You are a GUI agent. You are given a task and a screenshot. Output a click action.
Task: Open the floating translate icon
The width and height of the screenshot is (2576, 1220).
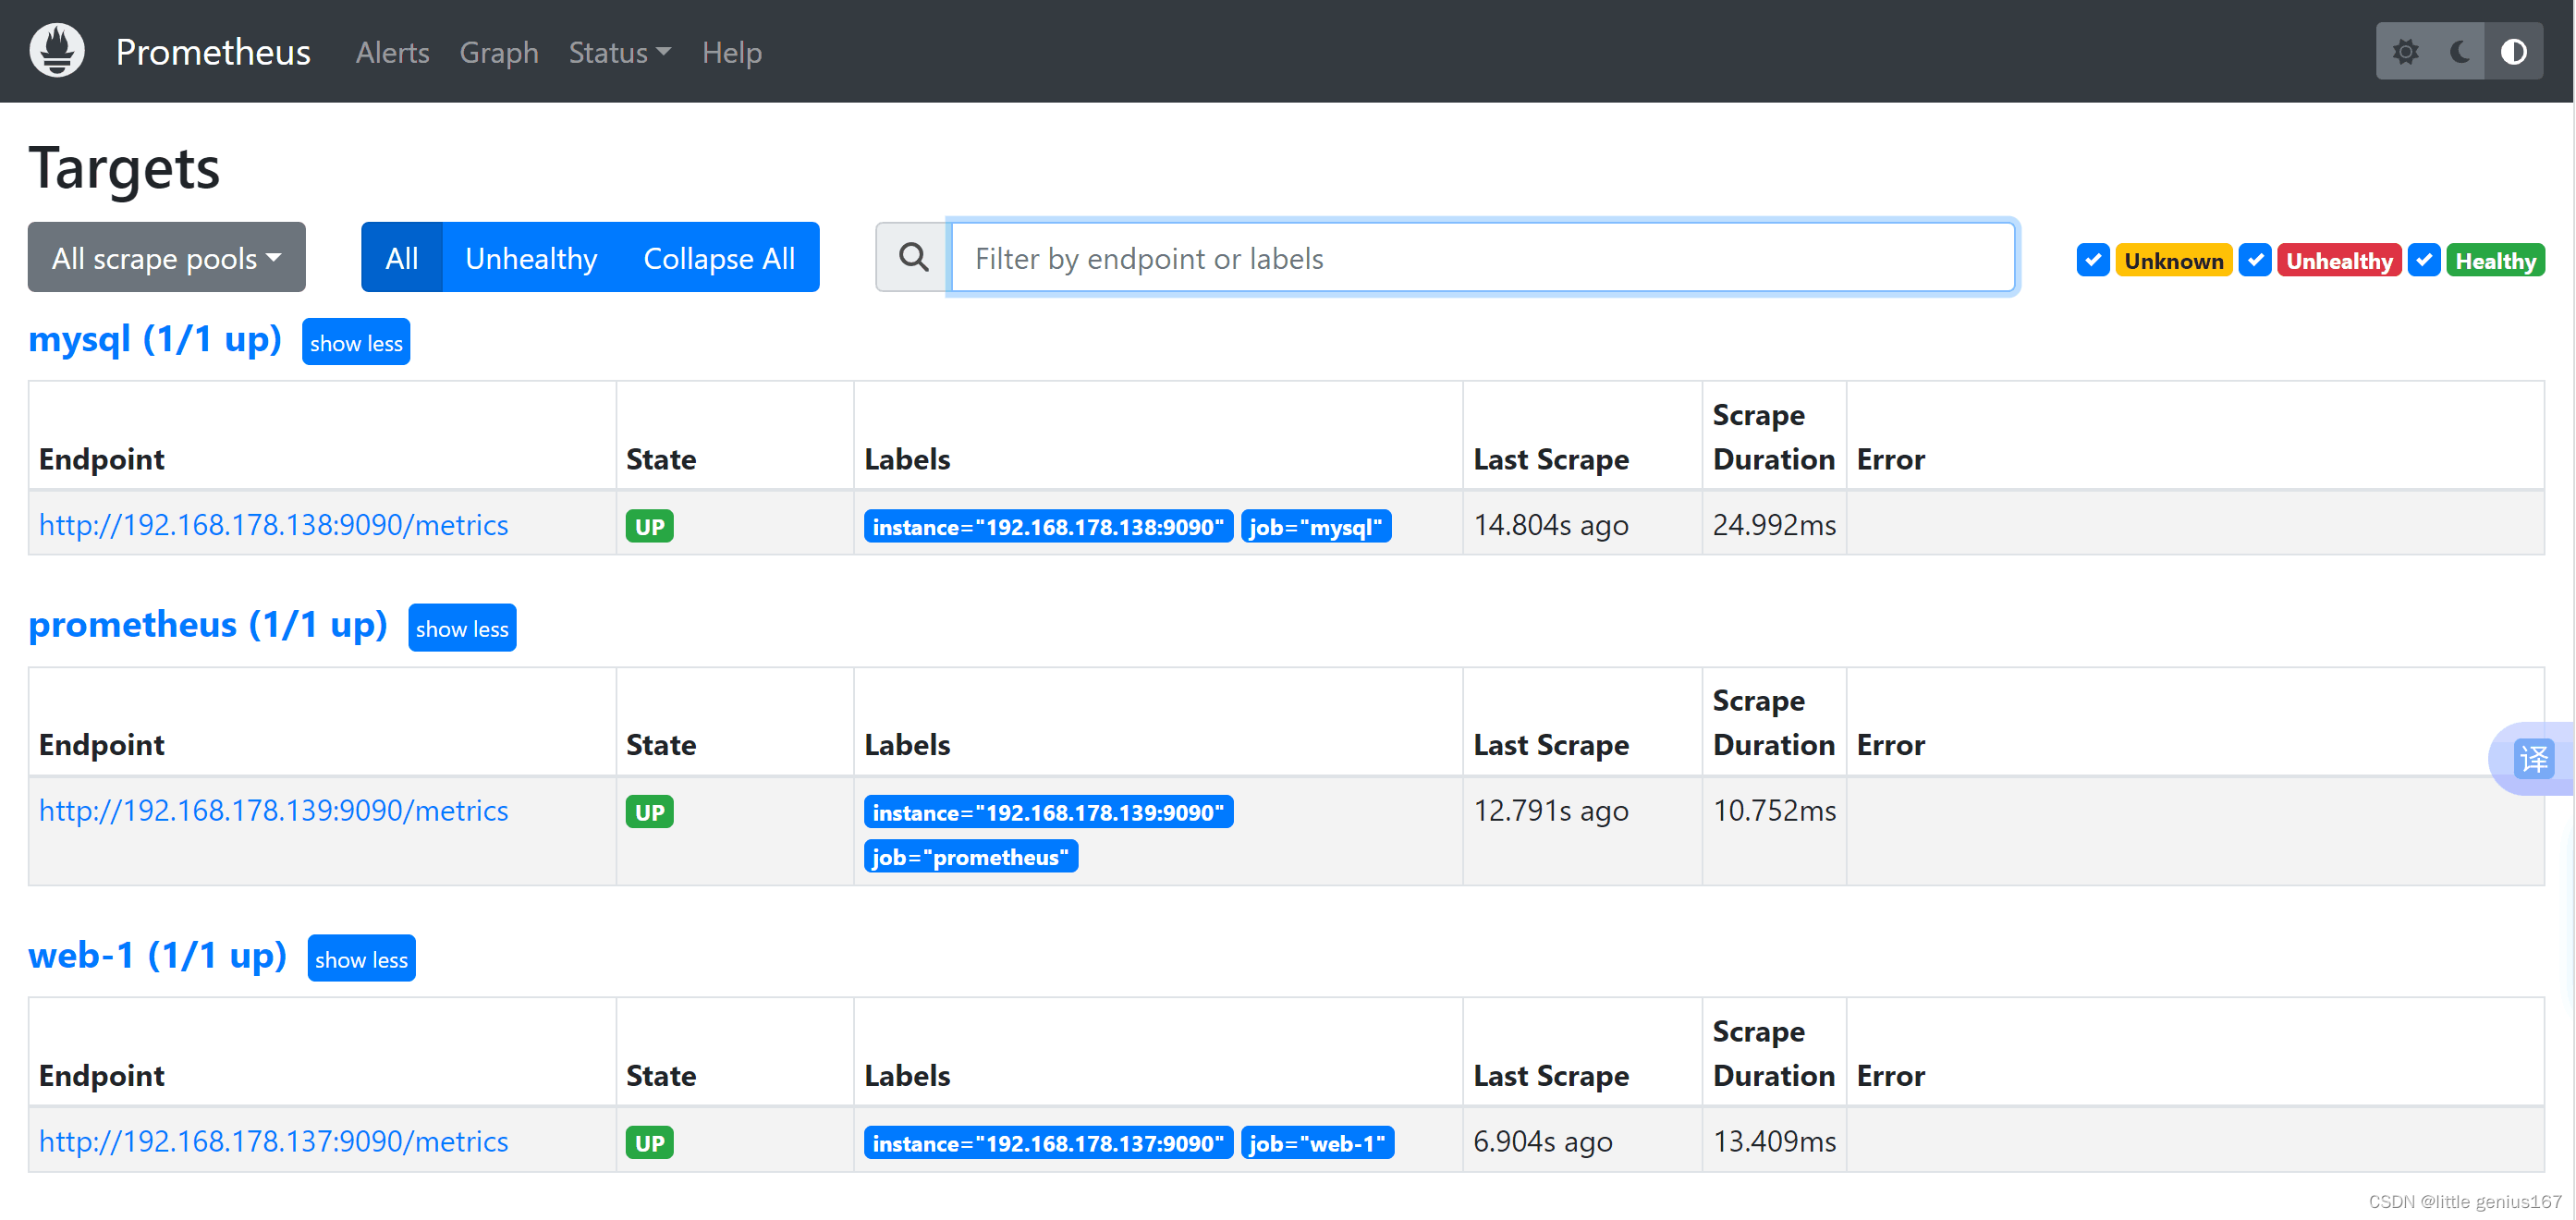2534,759
